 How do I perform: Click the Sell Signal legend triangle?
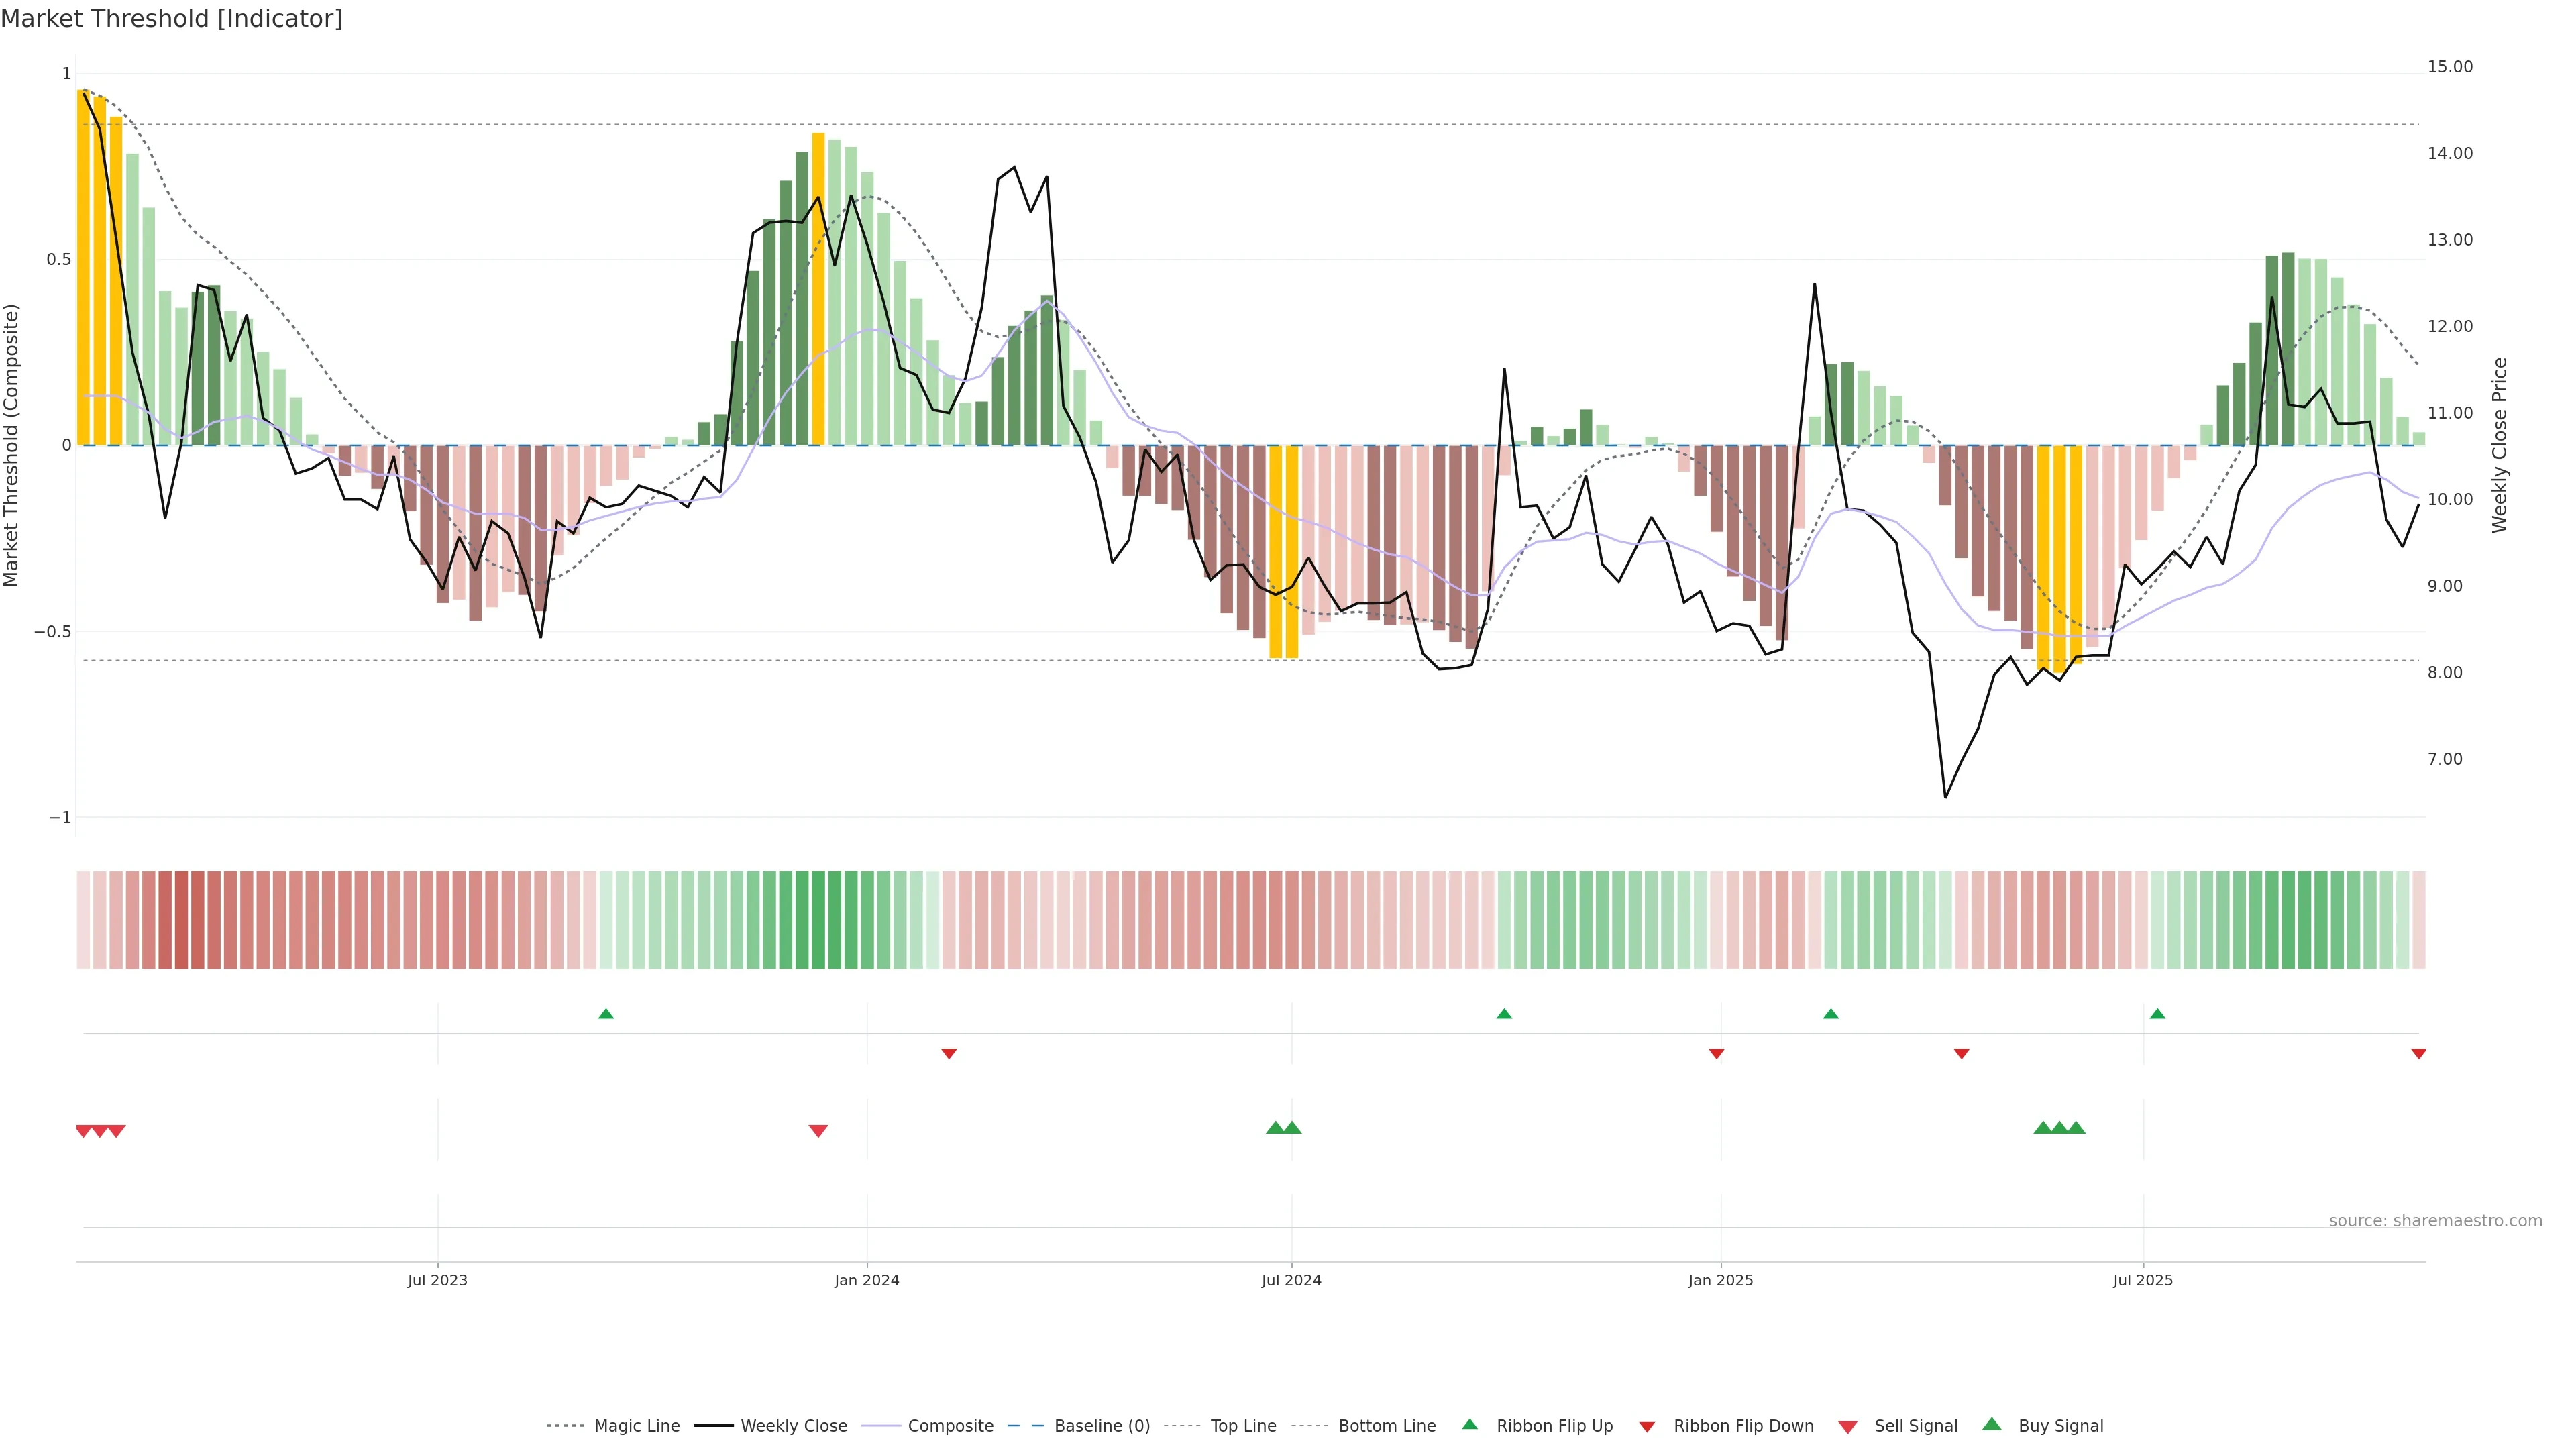click(1848, 1427)
